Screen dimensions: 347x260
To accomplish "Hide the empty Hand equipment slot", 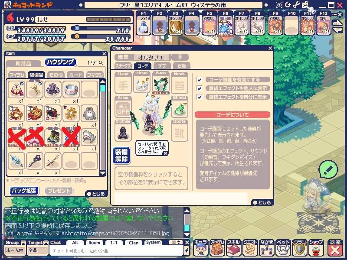I will tap(123, 84).
